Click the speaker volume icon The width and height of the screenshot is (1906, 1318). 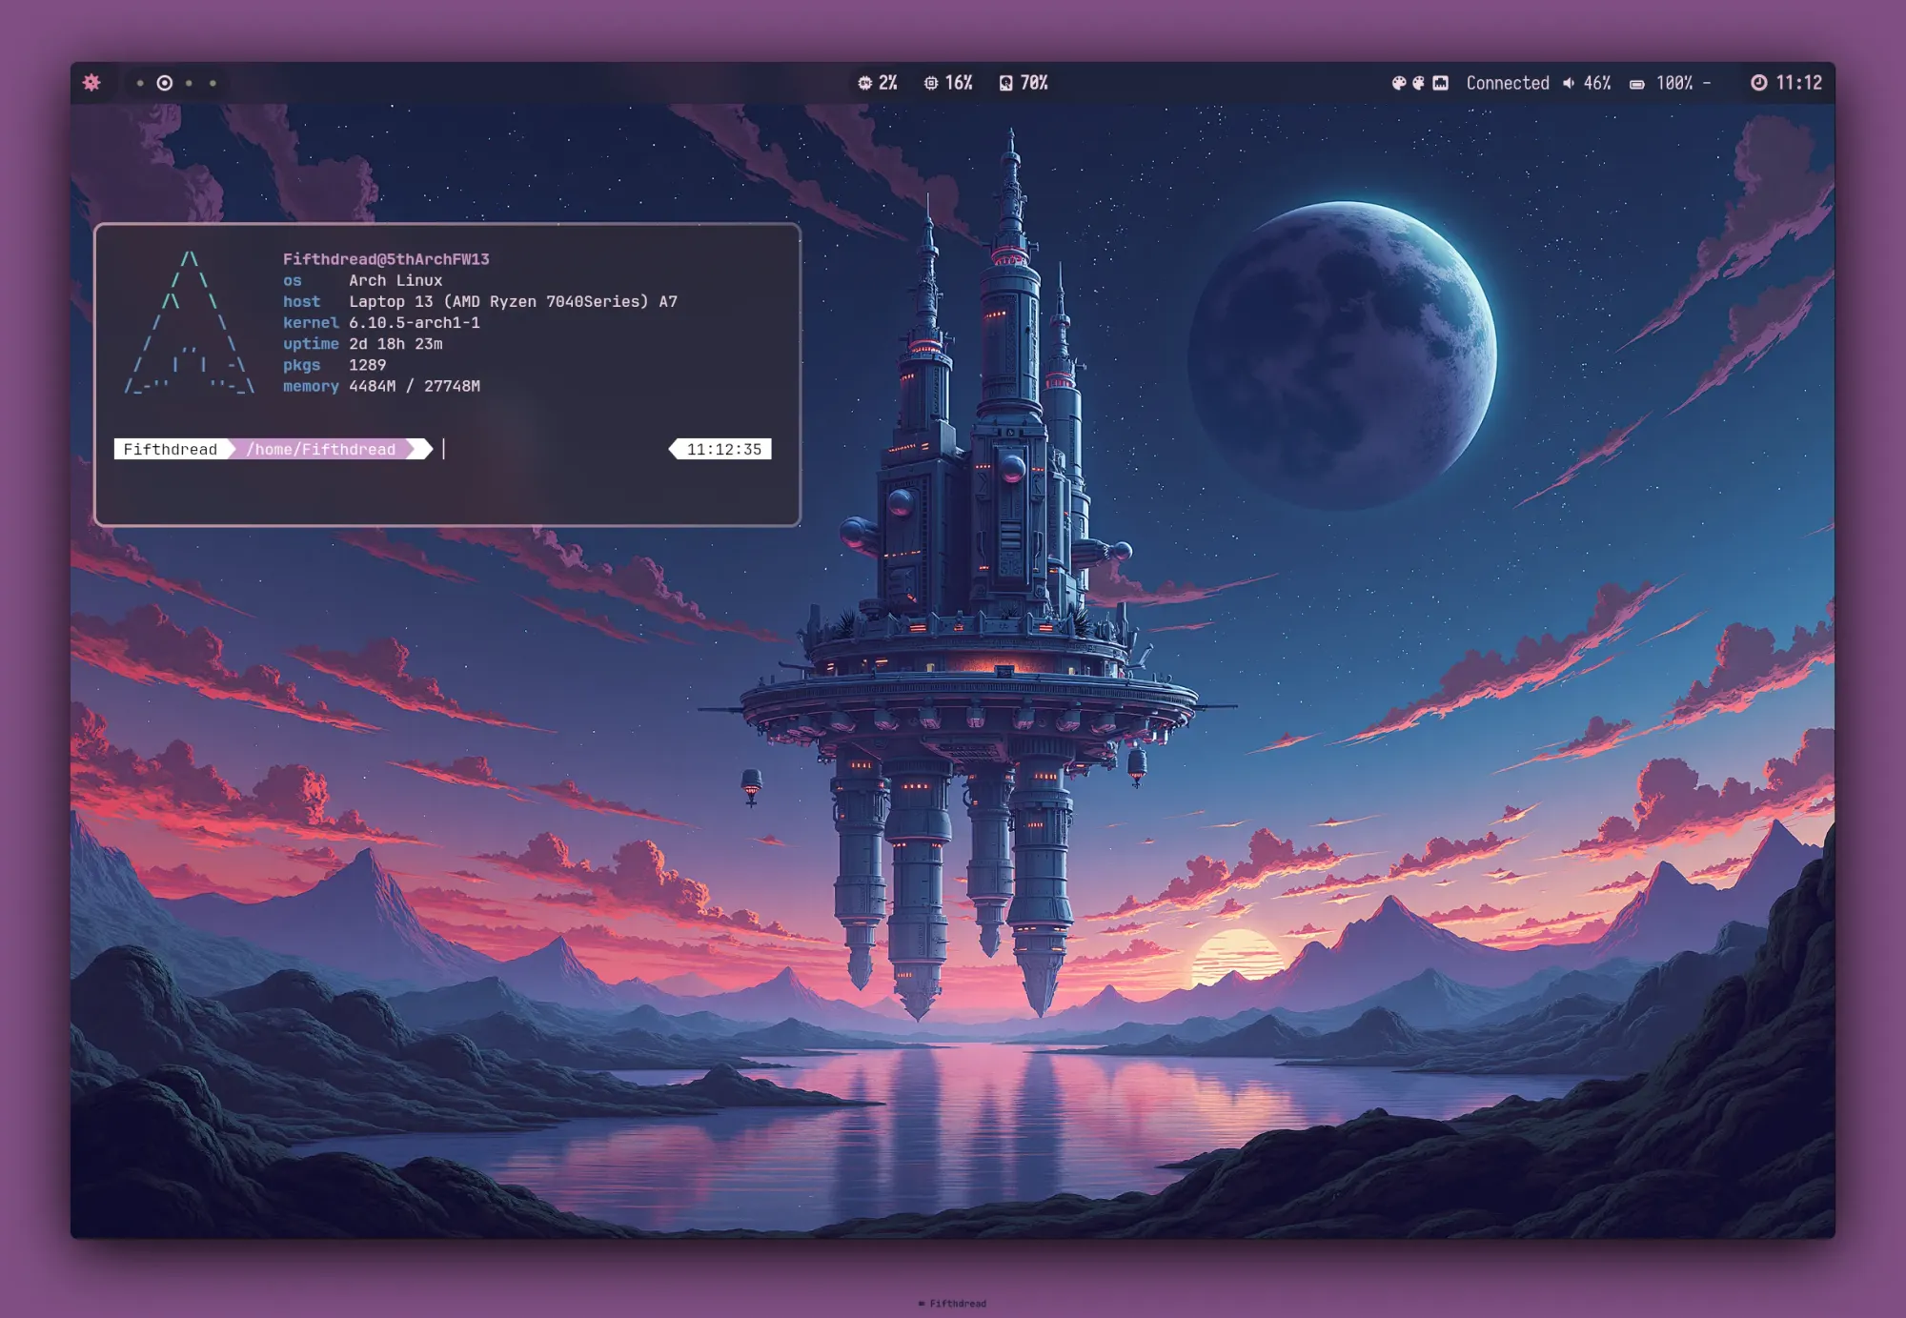[1569, 83]
